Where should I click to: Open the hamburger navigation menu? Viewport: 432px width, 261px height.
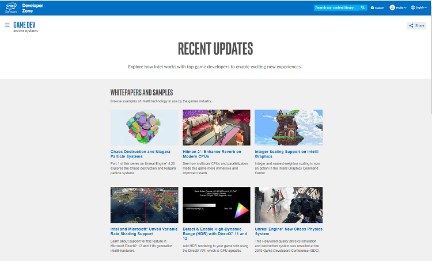[7, 25]
